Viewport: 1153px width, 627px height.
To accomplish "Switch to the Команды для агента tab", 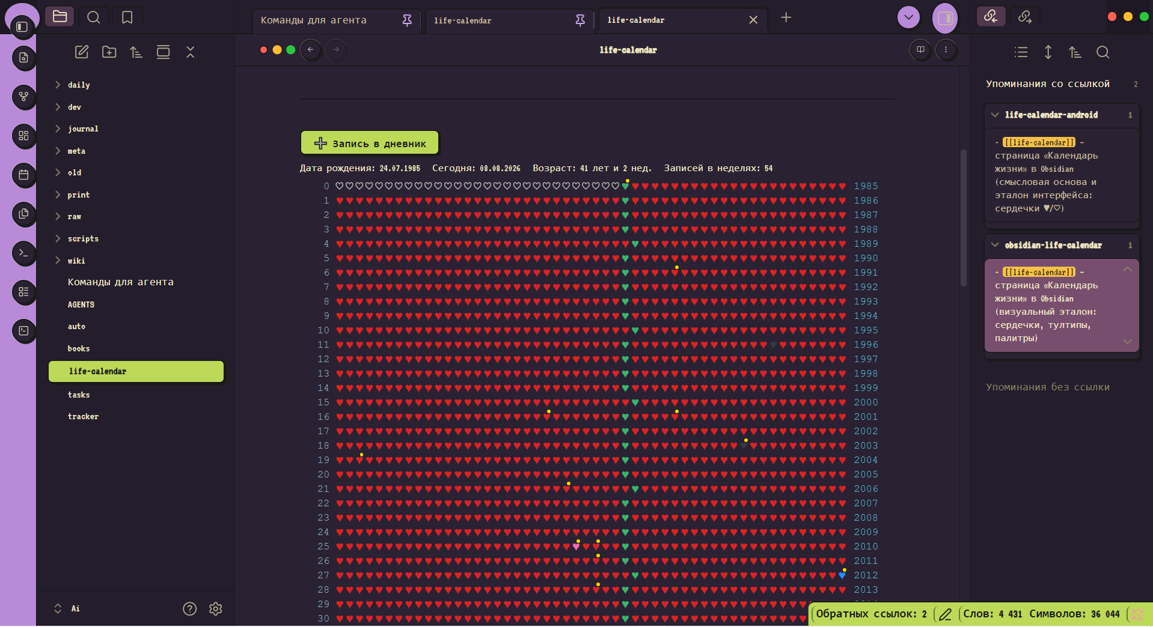I will coord(313,20).
